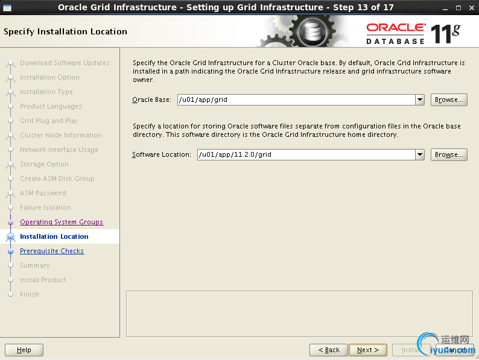This screenshot has height=360, width=479.
Task: Click the Storage Option step label
Action: pos(44,164)
